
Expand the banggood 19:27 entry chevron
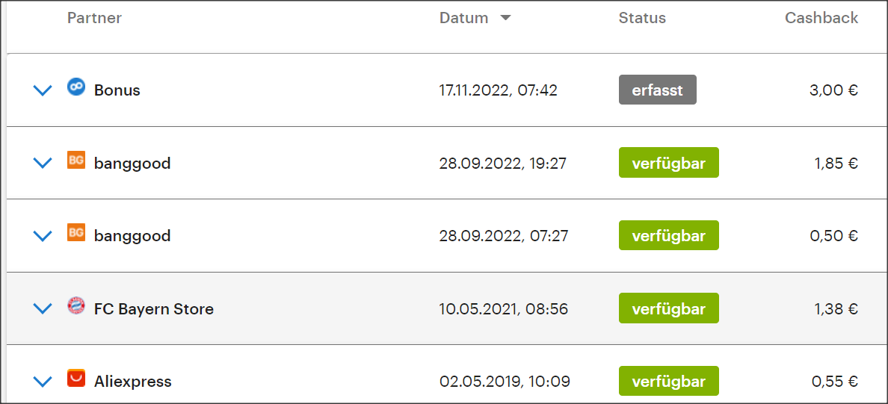43,163
